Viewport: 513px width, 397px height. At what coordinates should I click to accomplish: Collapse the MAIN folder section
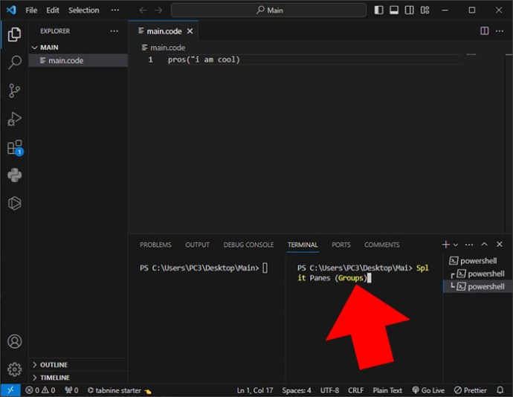point(79,48)
